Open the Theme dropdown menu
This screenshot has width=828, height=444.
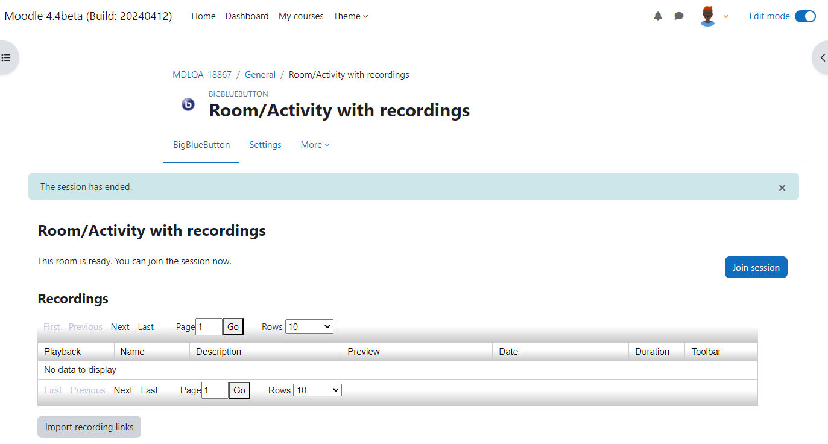[x=350, y=16]
